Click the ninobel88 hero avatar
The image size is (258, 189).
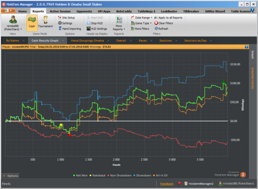pos(13,20)
